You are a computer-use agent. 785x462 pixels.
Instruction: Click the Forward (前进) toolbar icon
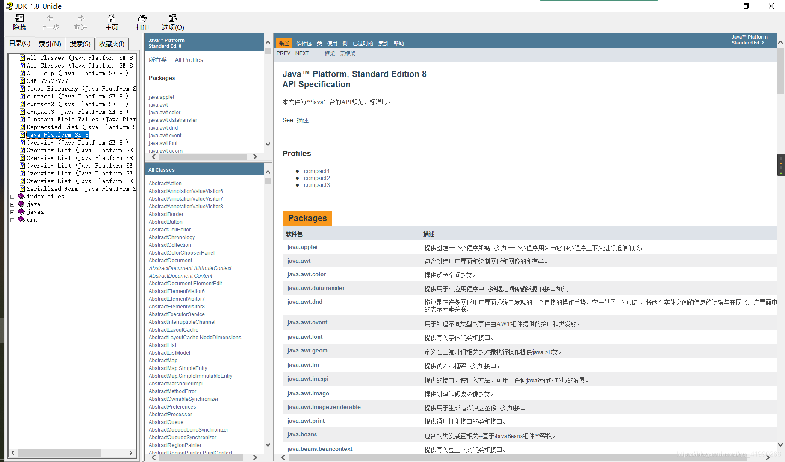click(x=81, y=18)
